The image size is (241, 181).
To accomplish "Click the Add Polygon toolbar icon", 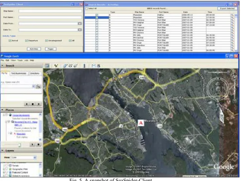I will pos(65,66).
